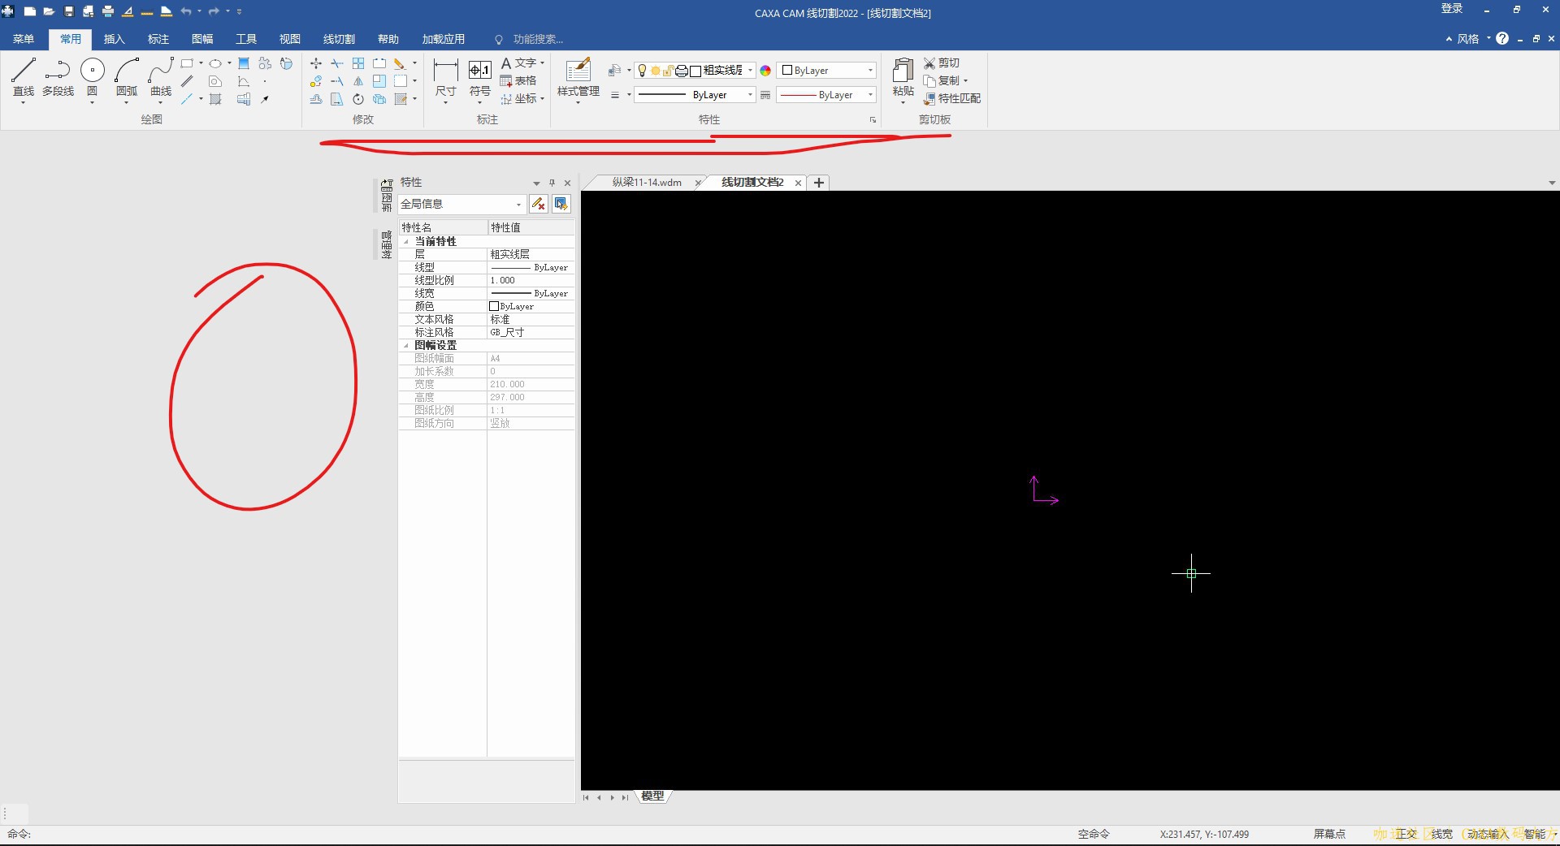The height and width of the screenshot is (846, 1560).
Task: Click the 样式管理 style manager icon
Action: [578, 77]
